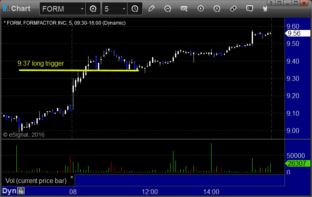
Task: Click the Vol (current price bar) label
Action: [36, 181]
